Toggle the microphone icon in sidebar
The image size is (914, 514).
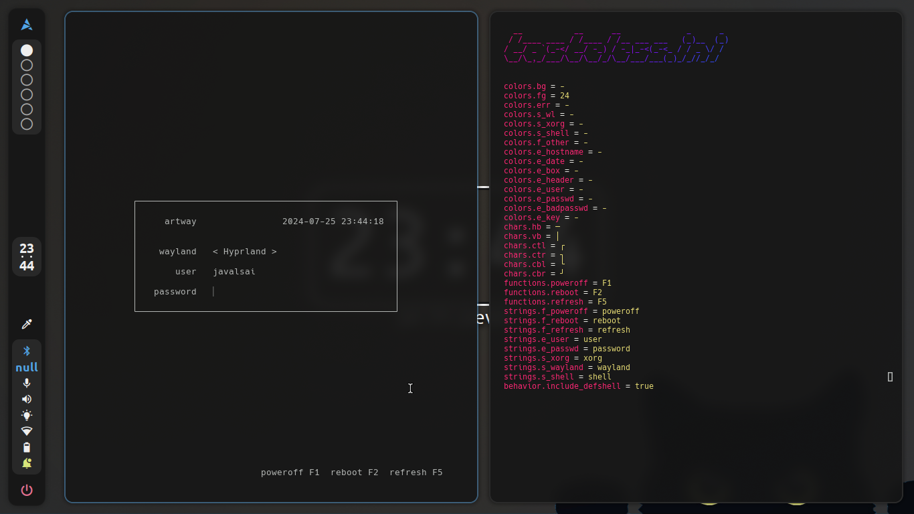(x=27, y=383)
